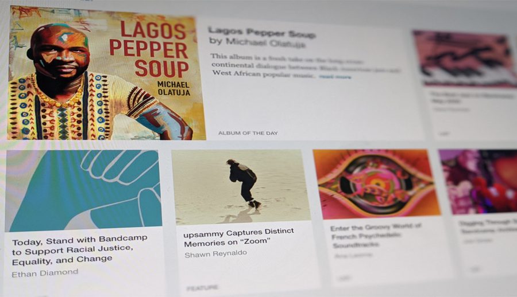
Task: Click author name Ethan Diamond
Action: 45,273
